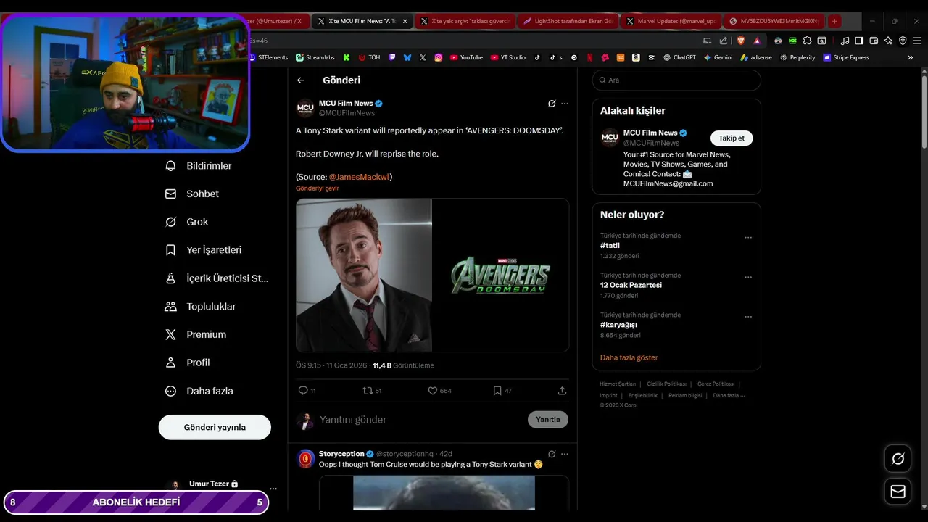The width and height of the screenshot is (928, 522).
Task: Click the Grok icon on Storyception reply
Action: pos(552,454)
